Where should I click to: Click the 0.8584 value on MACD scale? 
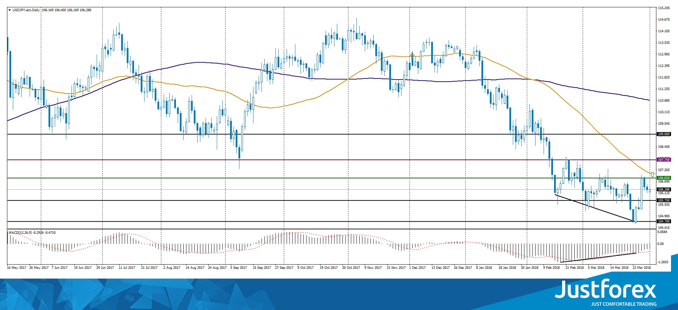(662, 232)
